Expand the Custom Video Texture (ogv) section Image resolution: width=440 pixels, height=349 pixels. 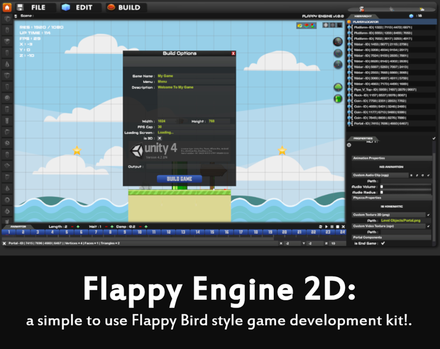388,226
